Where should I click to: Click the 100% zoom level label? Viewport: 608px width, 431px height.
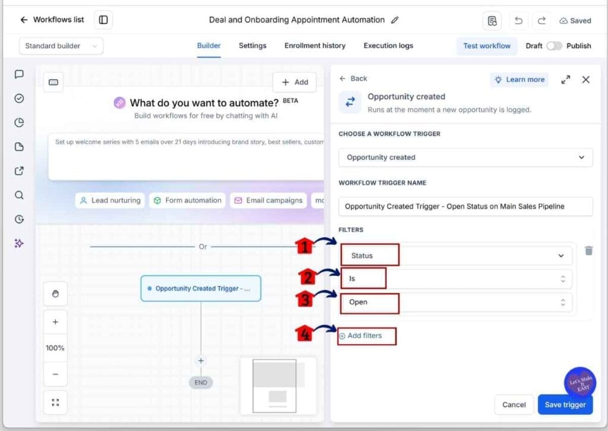[x=55, y=348]
